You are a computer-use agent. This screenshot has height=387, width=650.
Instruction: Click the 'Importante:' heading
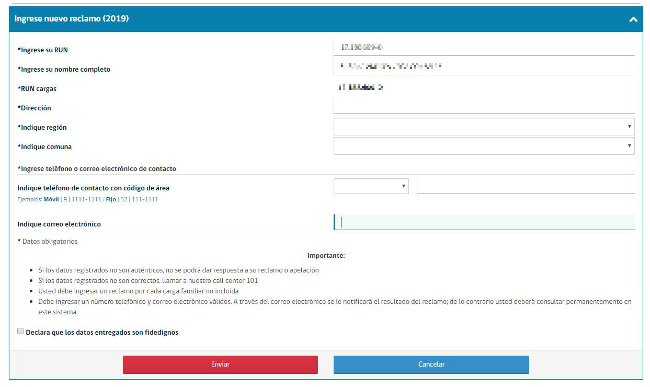coord(326,256)
